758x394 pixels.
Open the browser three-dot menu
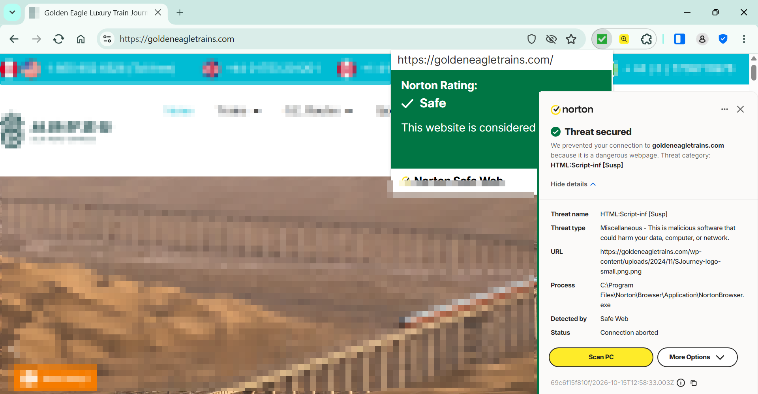[744, 39]
